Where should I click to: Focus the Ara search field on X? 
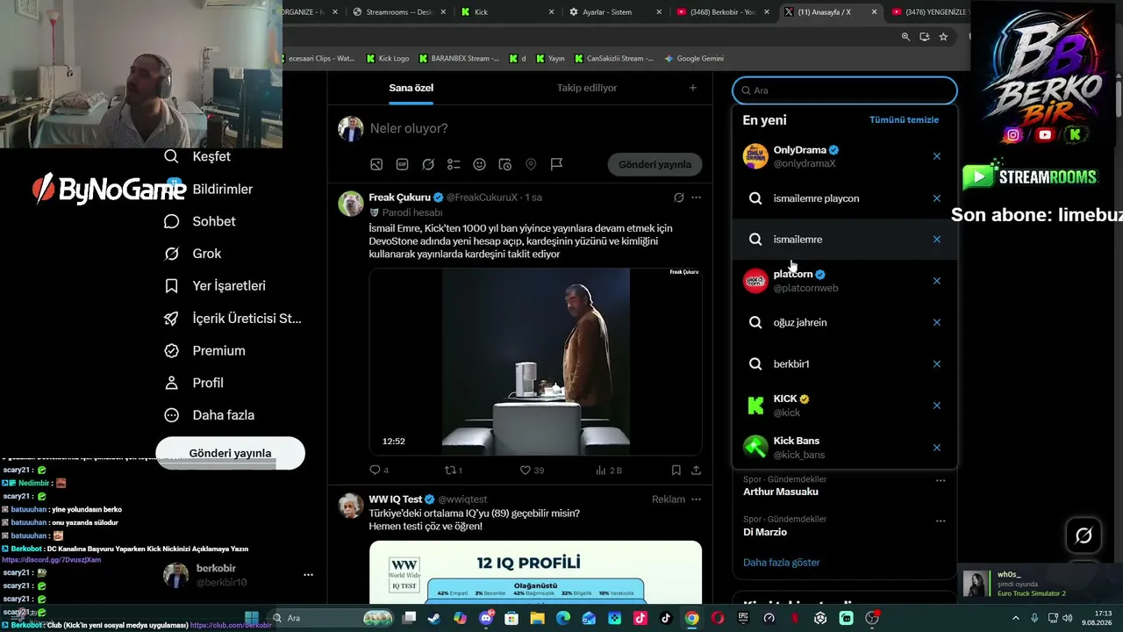(x=845, y=90)
